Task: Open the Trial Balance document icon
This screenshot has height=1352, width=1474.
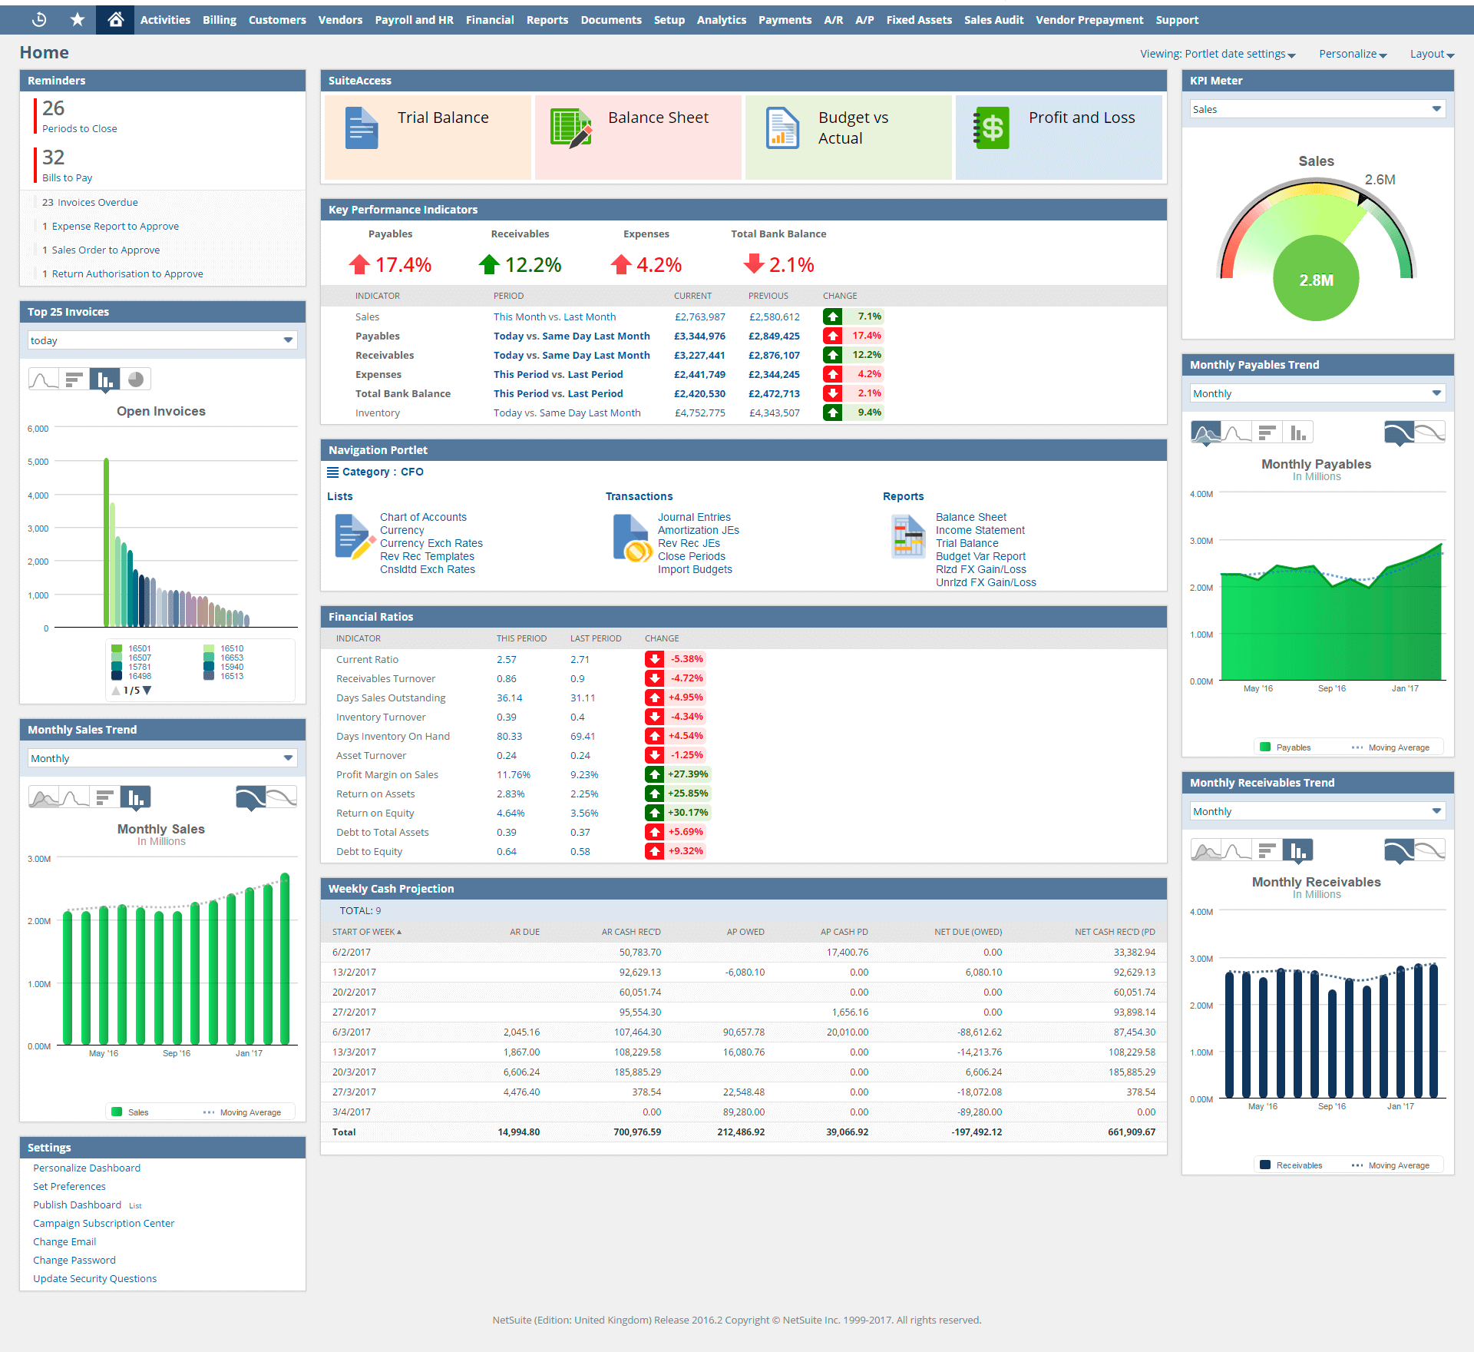Action: (361, 128)
